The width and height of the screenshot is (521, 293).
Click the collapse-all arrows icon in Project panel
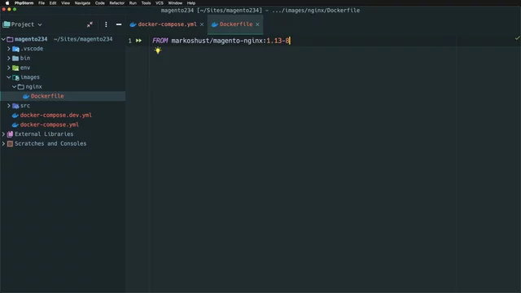(x=90, y=24)
